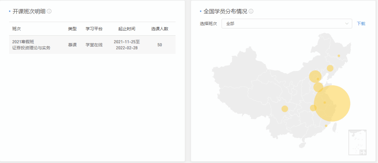Click the yellow bubble over Sichuan in the southwest
Screen dimensions: 378x163
[285, 109]
